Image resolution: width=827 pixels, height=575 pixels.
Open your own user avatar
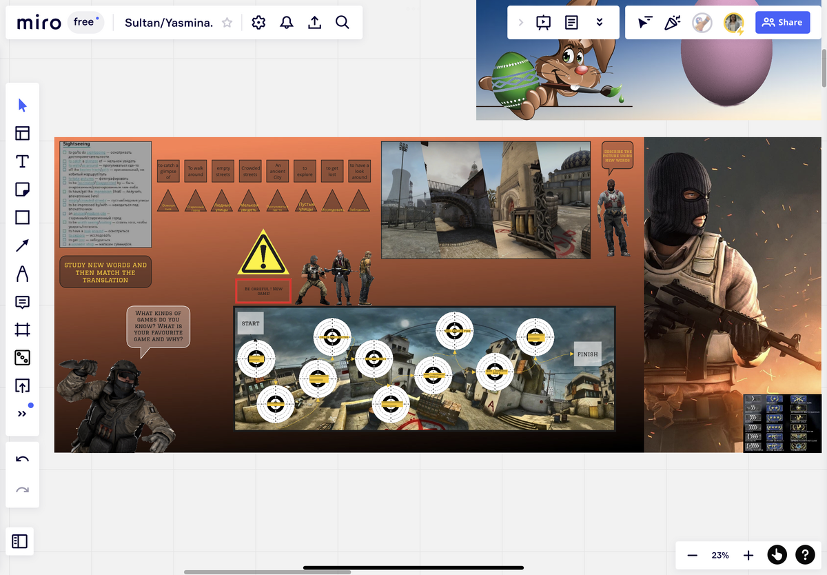[733, 23]
